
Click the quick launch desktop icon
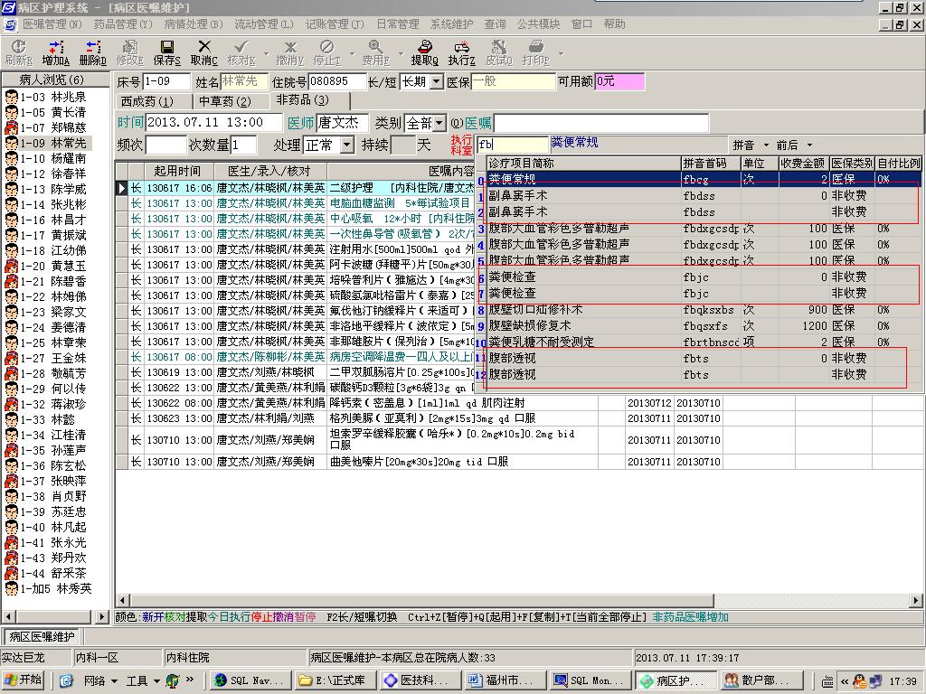point(65,680)
